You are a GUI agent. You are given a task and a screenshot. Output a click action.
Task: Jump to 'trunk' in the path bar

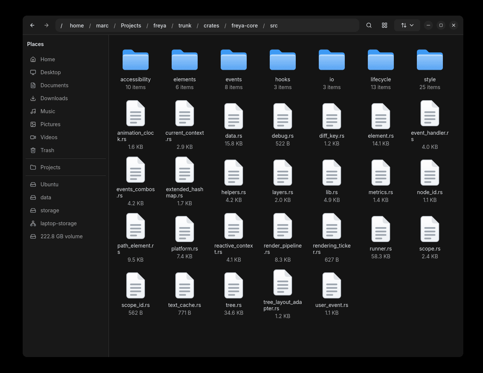(x=185, y=26)
